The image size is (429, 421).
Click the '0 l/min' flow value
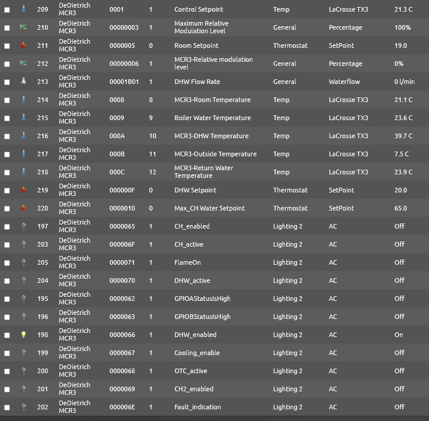point(405,82)
